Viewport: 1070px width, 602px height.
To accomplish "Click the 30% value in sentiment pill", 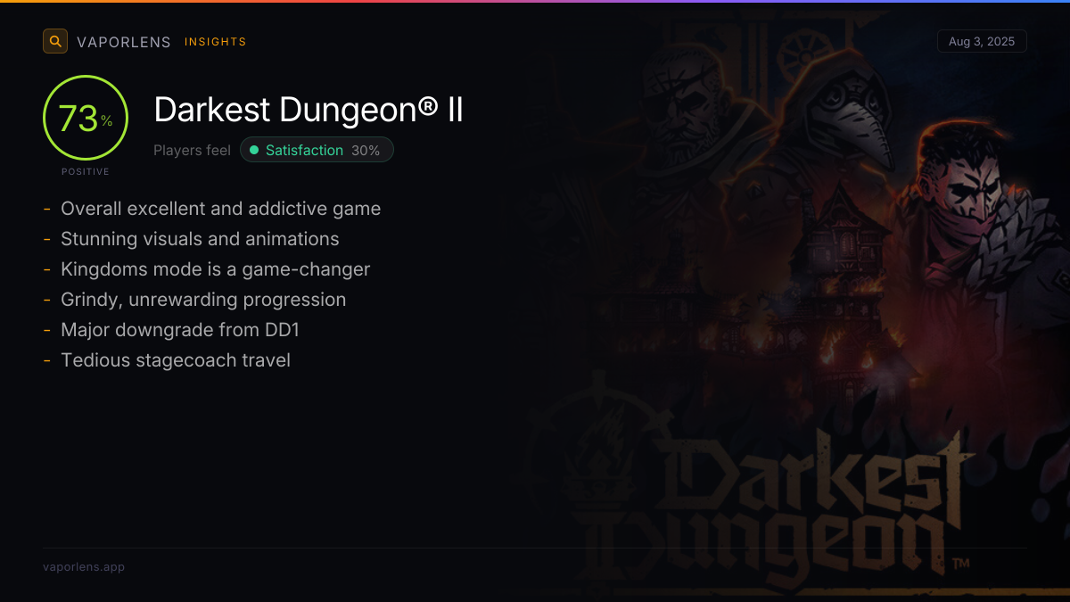I will point(366,151).
